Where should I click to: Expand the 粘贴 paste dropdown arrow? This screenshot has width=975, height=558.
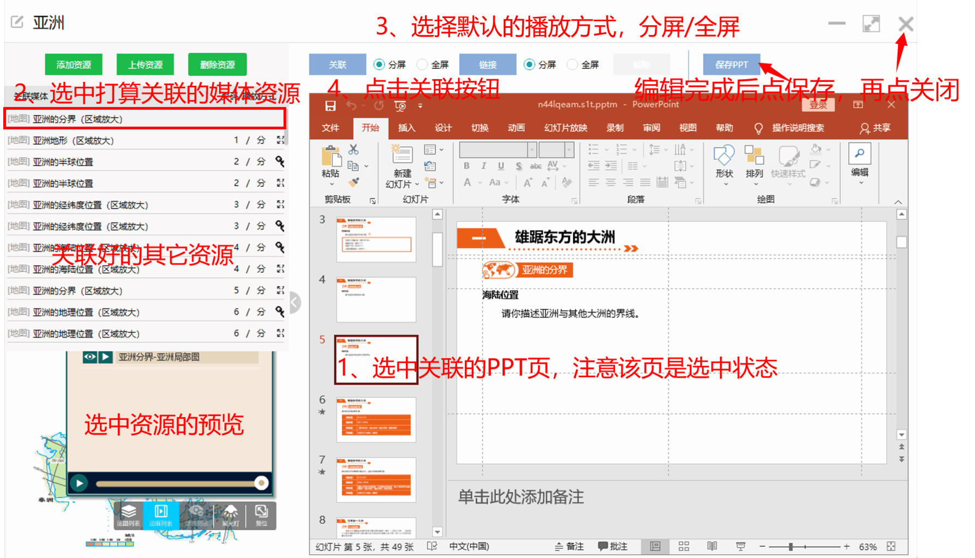pyautogui.click(x=331, y=184)
